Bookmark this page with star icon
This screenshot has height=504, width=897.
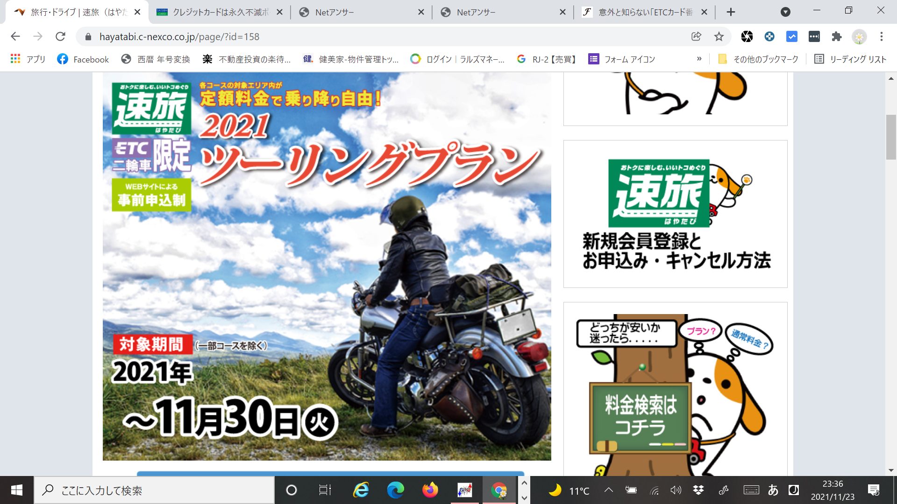[719, 36]
